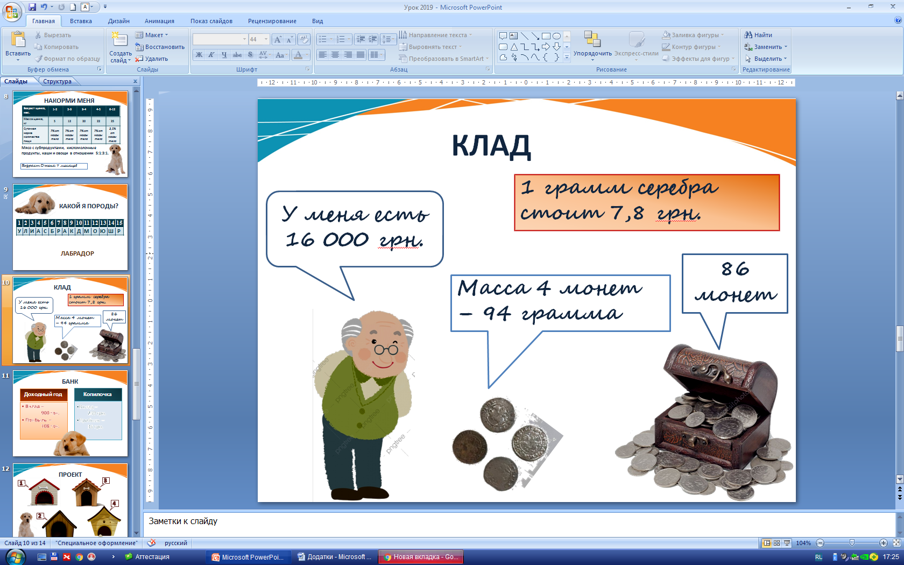Select the rectangle shape in shapes gallery
This screenshot has width=904, height=565.
tap(546, 36)
